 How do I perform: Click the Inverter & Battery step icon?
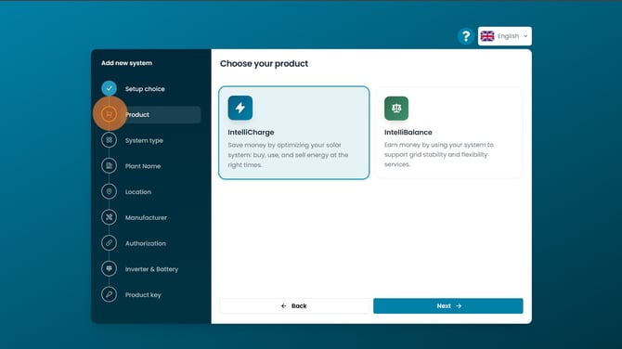pos(109,268)
